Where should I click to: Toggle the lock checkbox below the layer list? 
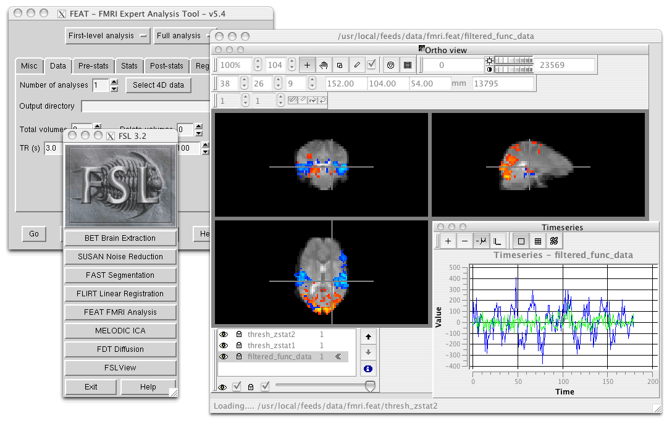point(266,386)
